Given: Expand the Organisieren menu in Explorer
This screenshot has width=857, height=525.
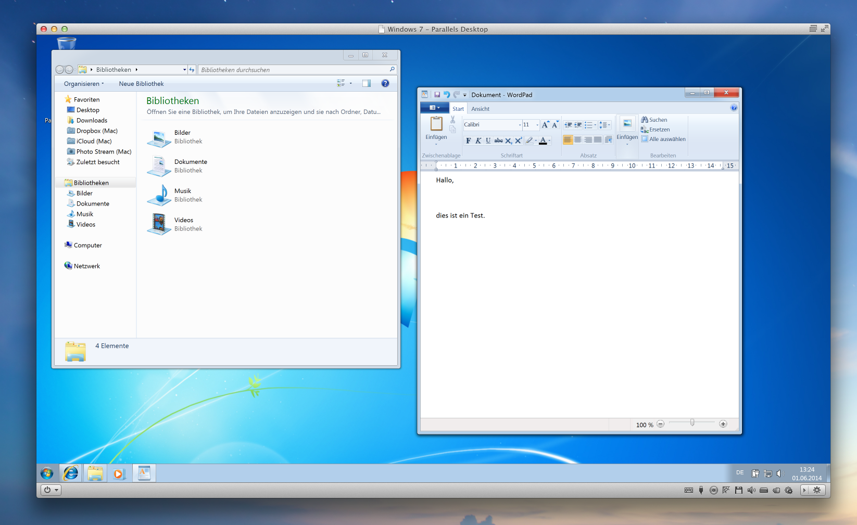Looking at the screenshot, I should pos(83,84).
